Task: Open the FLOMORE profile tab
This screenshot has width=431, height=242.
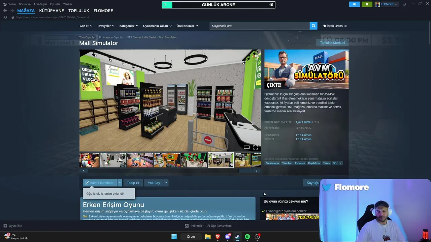Action: tap(103, 11)
